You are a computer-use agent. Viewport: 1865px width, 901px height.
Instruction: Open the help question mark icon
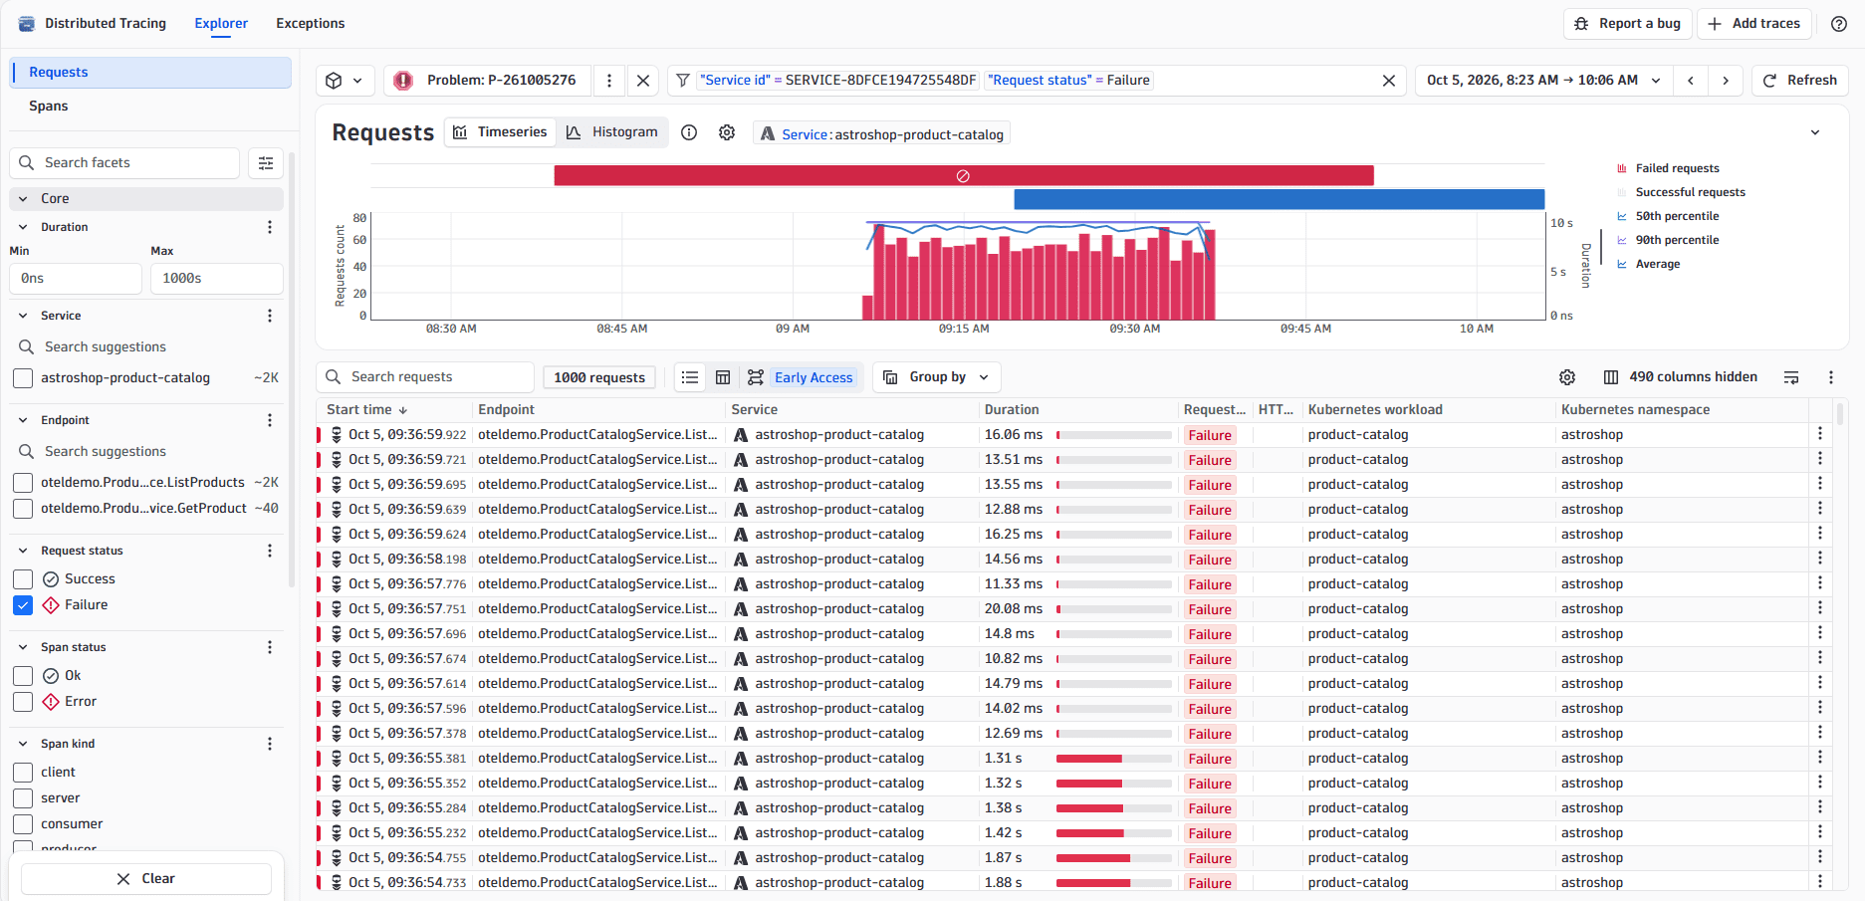(x=1839, y=24)
